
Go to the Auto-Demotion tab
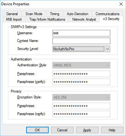[77, 14]
